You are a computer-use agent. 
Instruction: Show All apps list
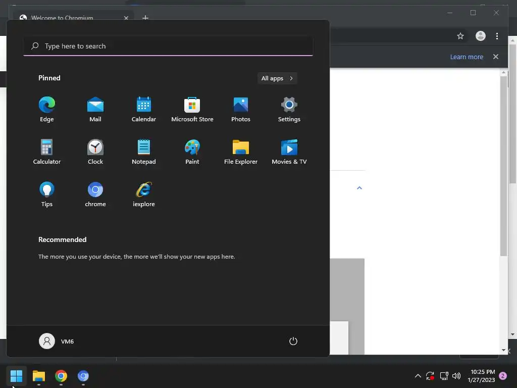point(277,78)
